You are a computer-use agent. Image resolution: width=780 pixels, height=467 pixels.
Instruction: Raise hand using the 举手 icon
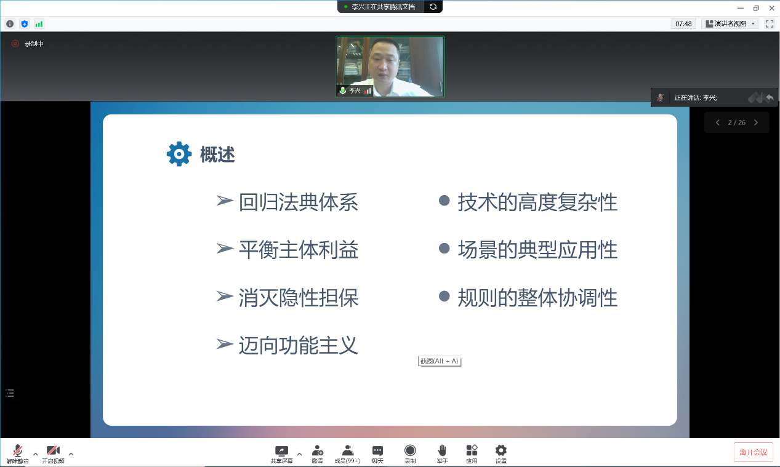click(442, 453)
